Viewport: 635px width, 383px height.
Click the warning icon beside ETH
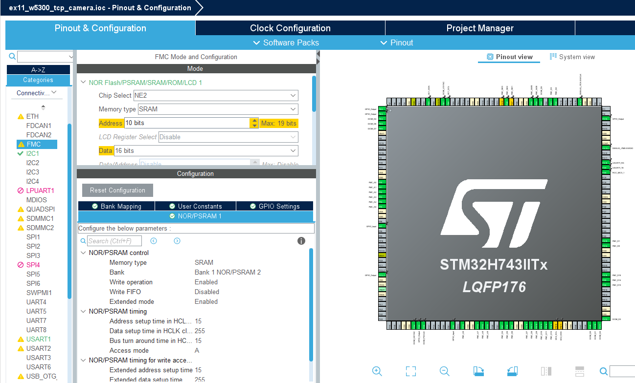pos(21,117)
